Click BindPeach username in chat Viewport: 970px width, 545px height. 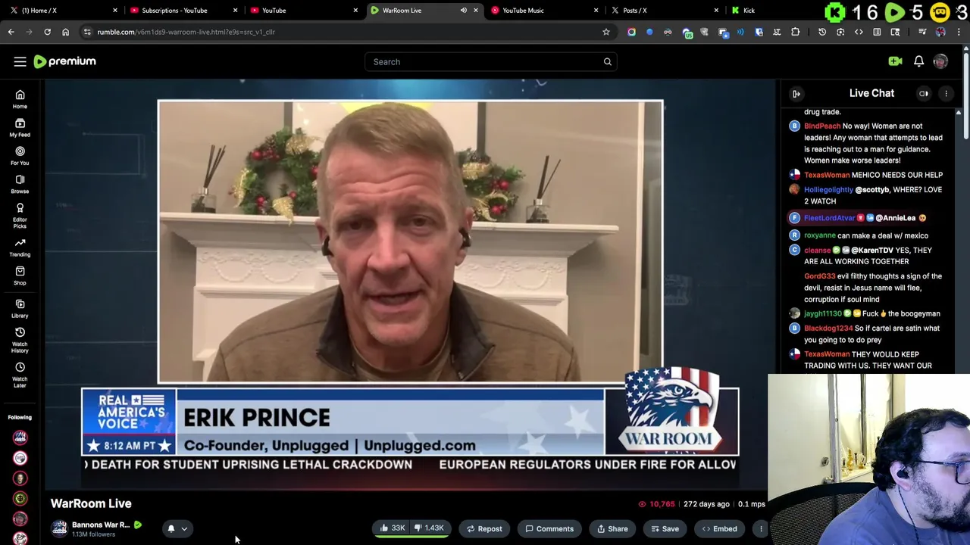coord(822,126)
